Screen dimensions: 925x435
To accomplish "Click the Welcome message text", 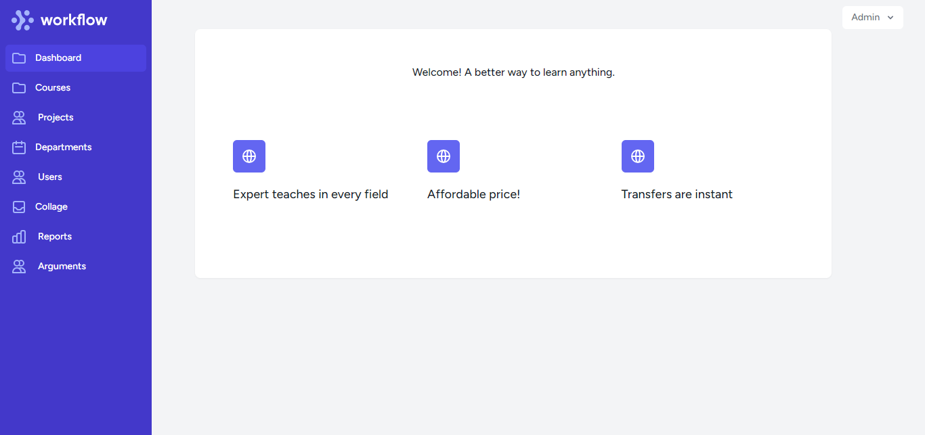I will click(x=513, y=72).
